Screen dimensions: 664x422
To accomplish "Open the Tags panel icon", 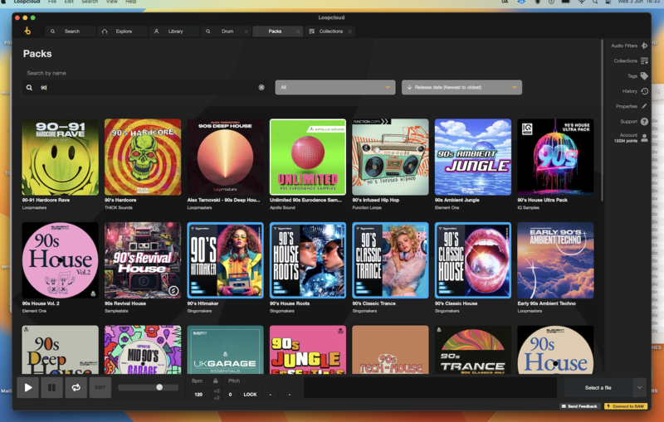I will [x=645, y=76].
